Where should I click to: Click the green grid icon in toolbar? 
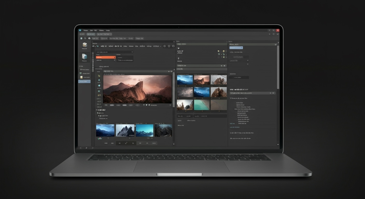click(x=81, y=38)
